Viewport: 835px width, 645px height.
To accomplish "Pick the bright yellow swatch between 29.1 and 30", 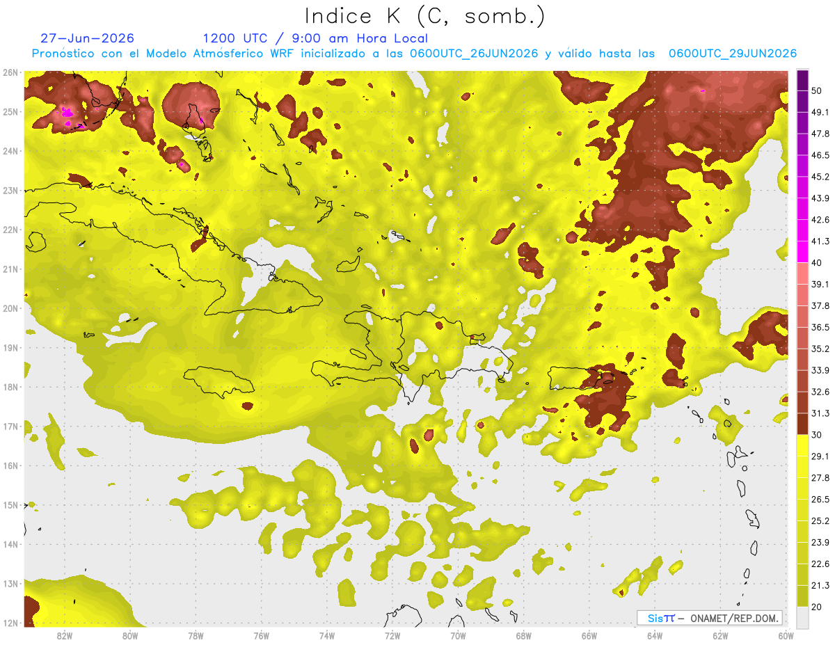I will click(x=802, y=446).
